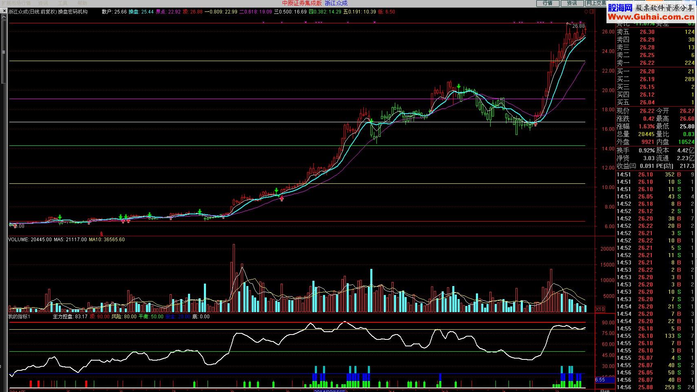Click the 中原证券集成版 title text
The image size is (697, 392).
302,3
